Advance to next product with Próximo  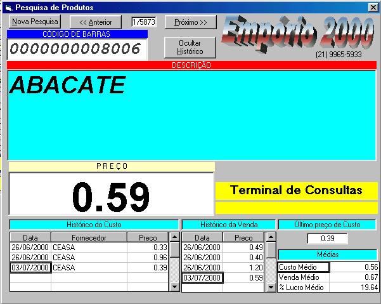tap(190, 22)
